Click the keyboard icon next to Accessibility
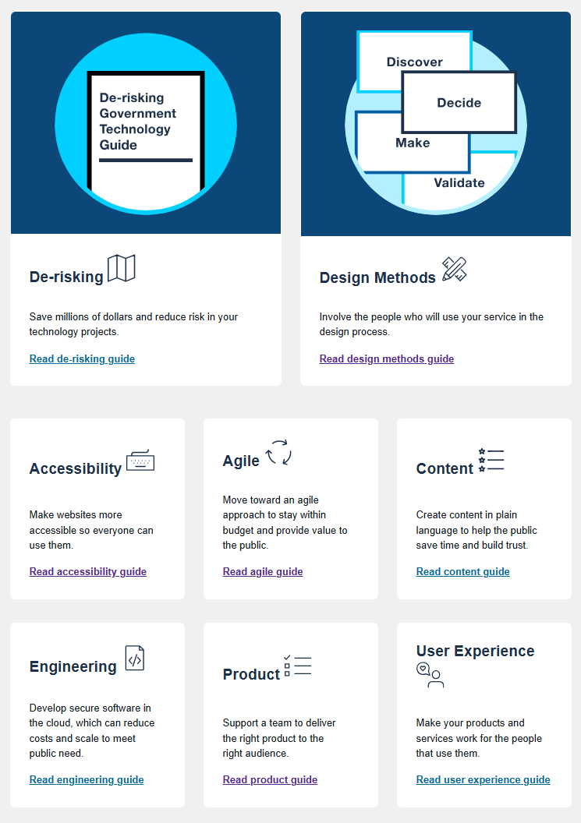Image resolution: width=581 pixels, height=823 pixels. click(140, 461)
